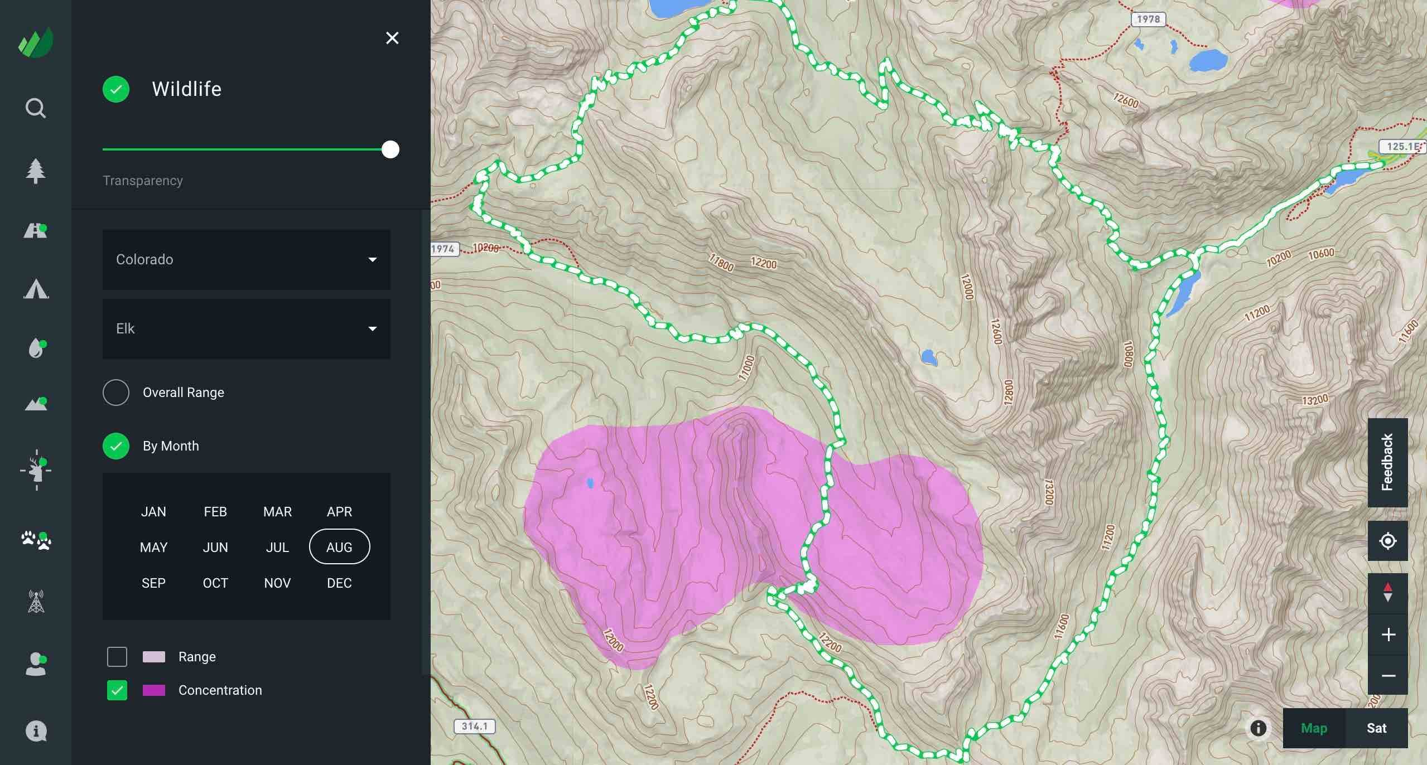Choose SEP in month grid
This screenshot has width=1427, height=765.
153,583
